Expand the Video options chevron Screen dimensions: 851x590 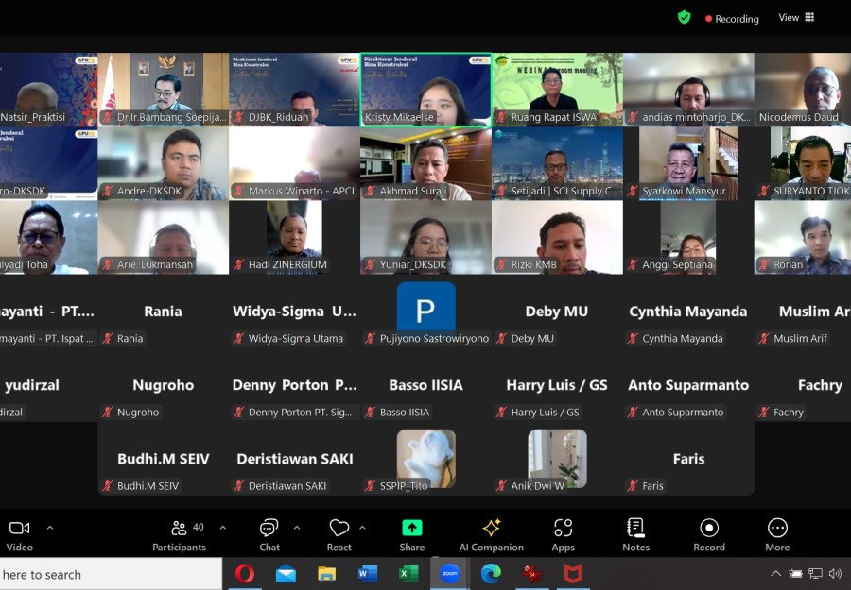(50, 527)
